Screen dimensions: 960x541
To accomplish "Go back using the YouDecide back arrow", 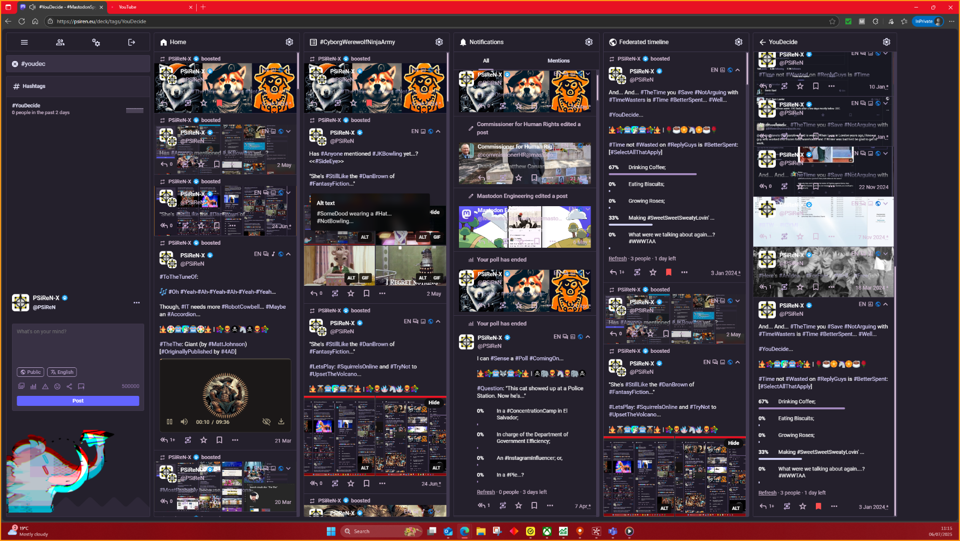I will 762,42.
